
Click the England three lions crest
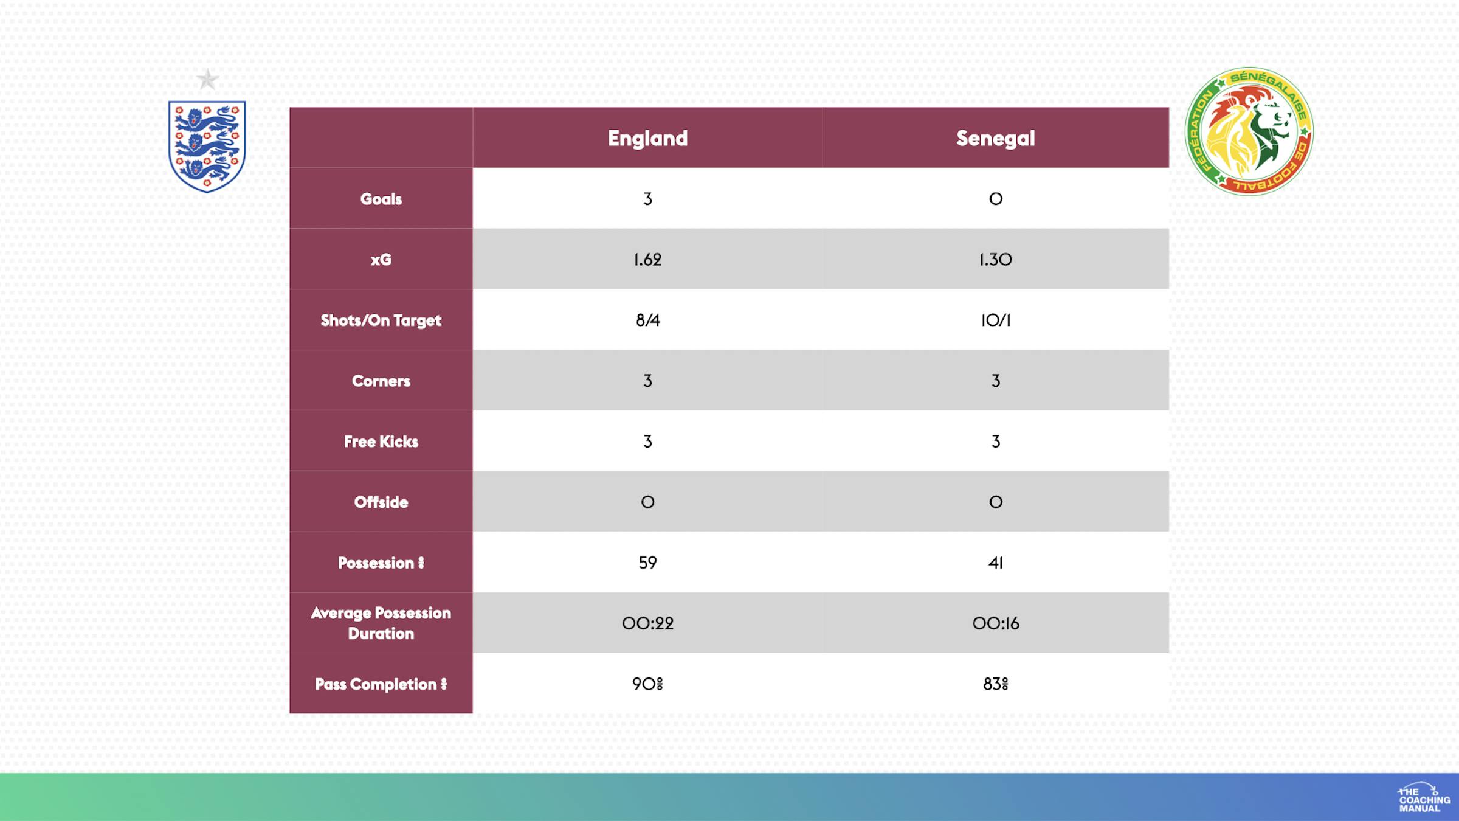coord(207,147)
